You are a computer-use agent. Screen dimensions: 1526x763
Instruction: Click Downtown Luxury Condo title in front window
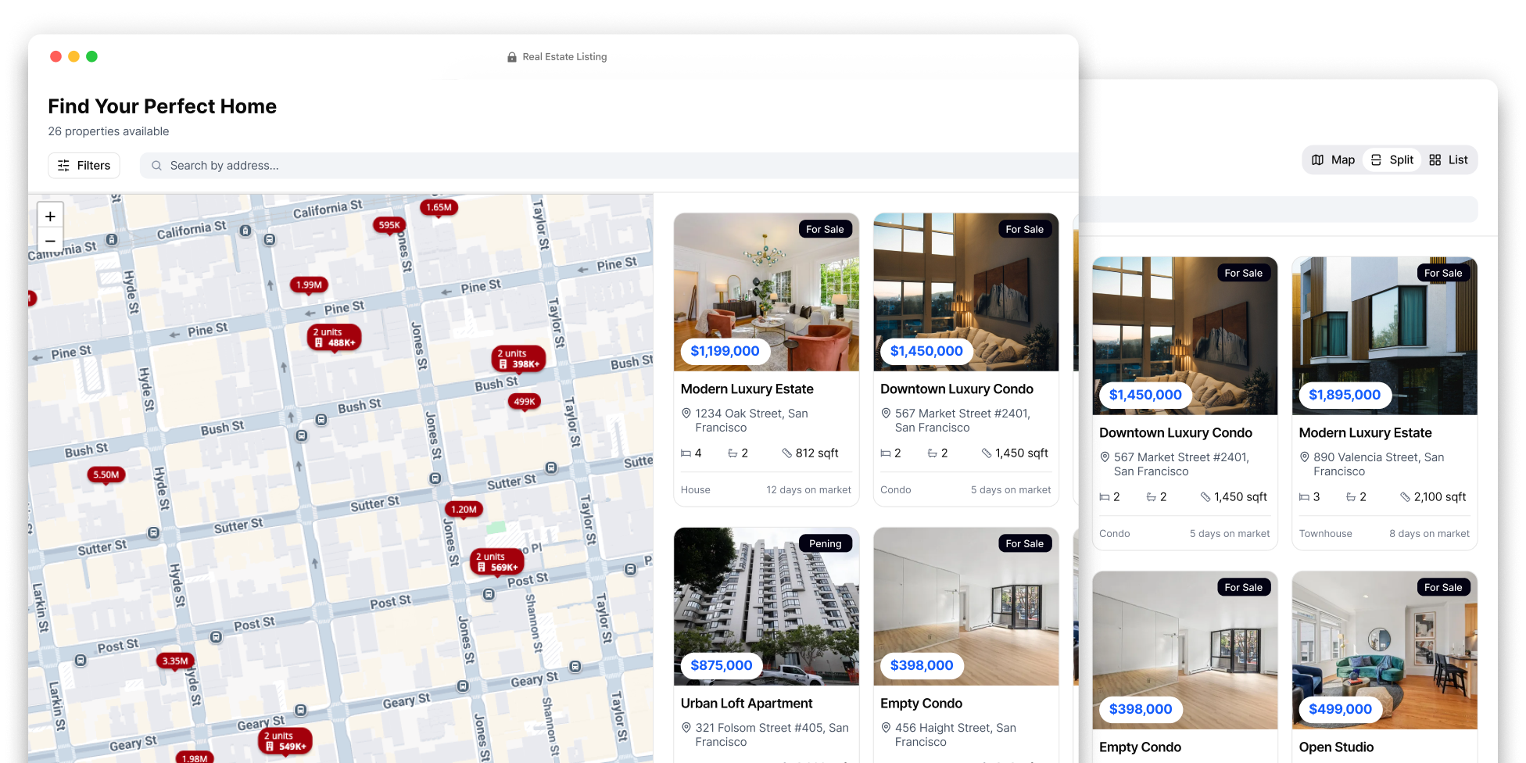coord(957,389)
